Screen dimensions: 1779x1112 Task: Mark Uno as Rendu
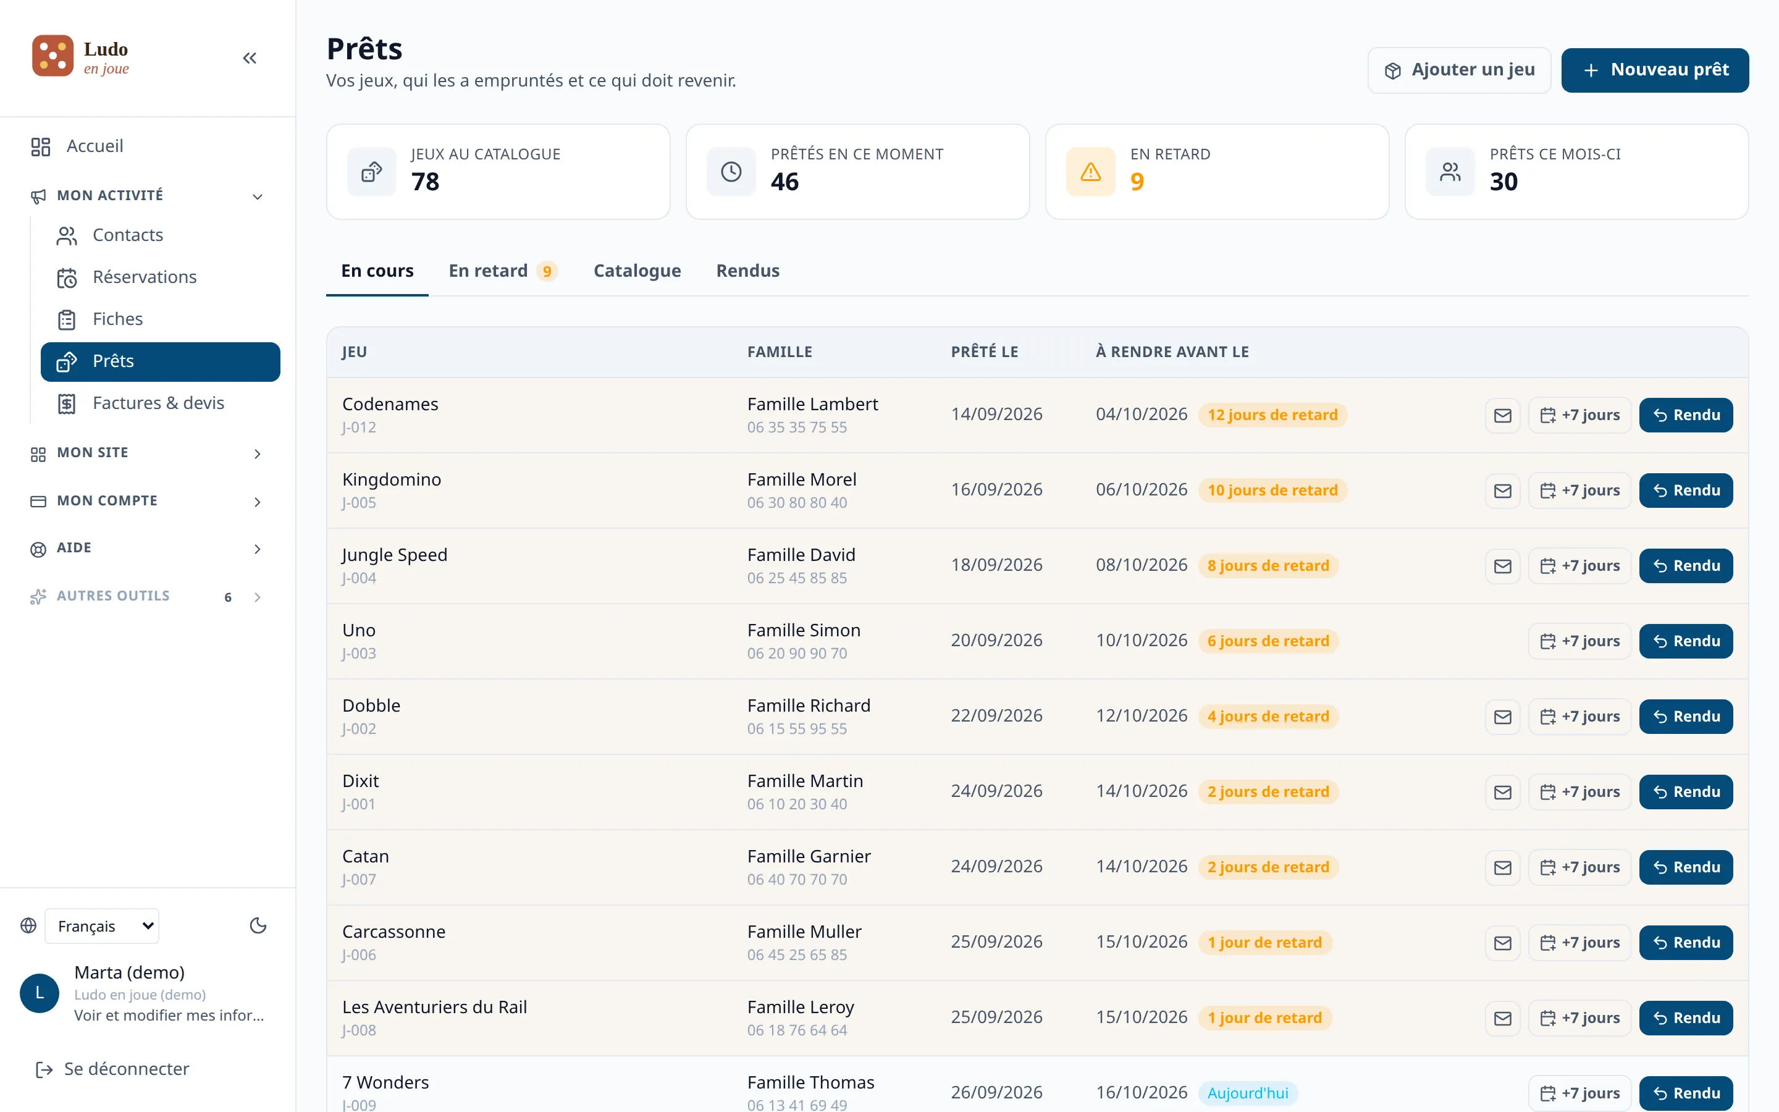[x=1686, y=641]
